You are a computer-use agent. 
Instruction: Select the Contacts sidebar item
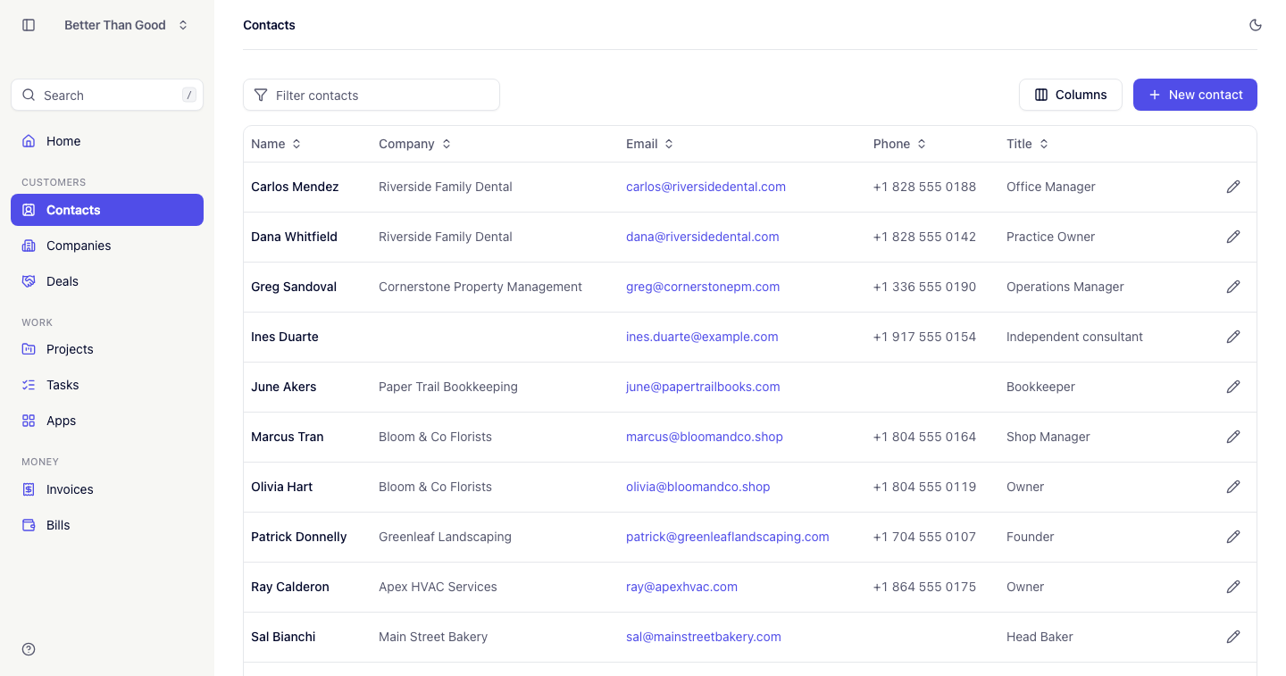pos(107,210)
